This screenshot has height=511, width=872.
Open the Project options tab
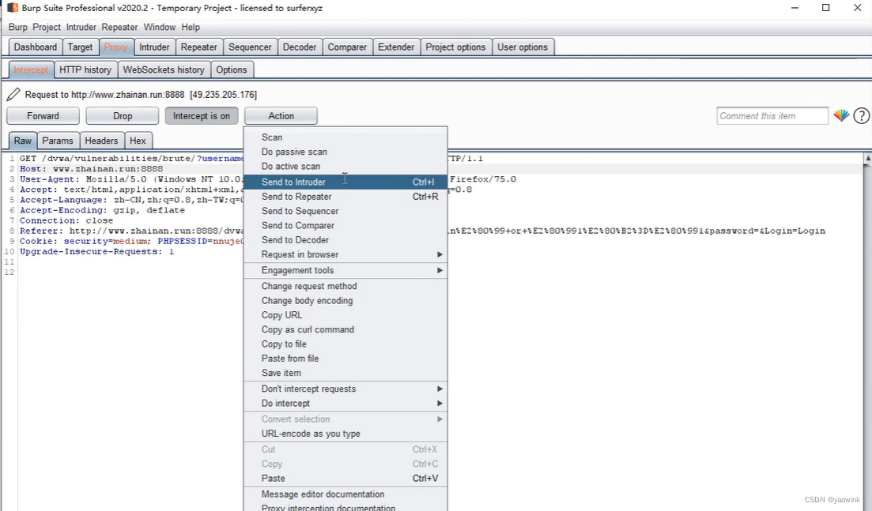(x=455, y=47)
